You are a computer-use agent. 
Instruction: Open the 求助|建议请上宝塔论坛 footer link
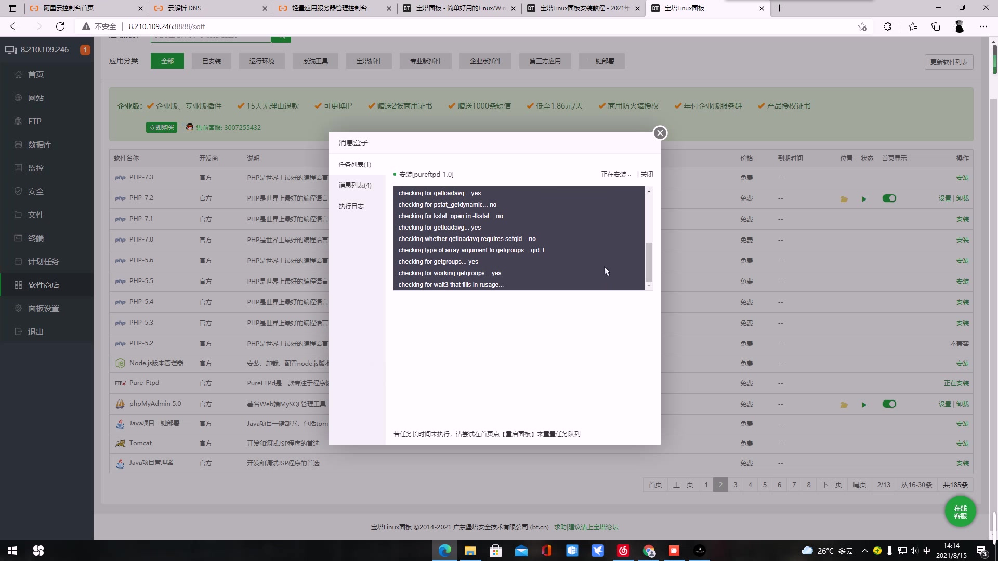pos(586,527)
